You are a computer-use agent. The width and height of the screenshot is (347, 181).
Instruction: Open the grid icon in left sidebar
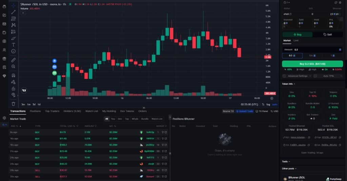(x=4, y=41)
